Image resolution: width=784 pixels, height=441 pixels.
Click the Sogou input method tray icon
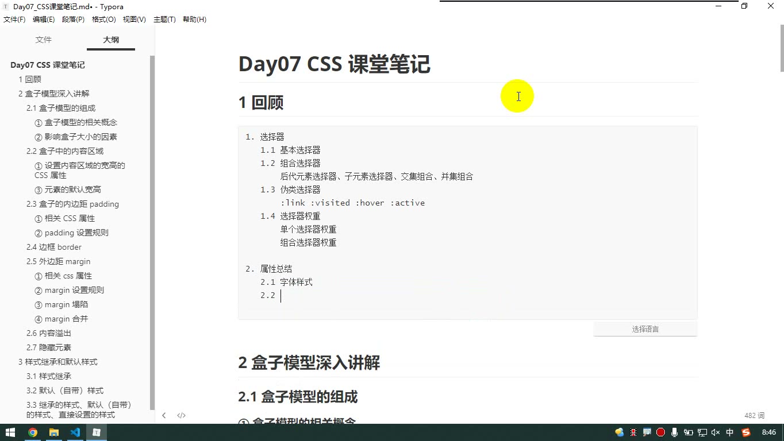coord(746,432)
